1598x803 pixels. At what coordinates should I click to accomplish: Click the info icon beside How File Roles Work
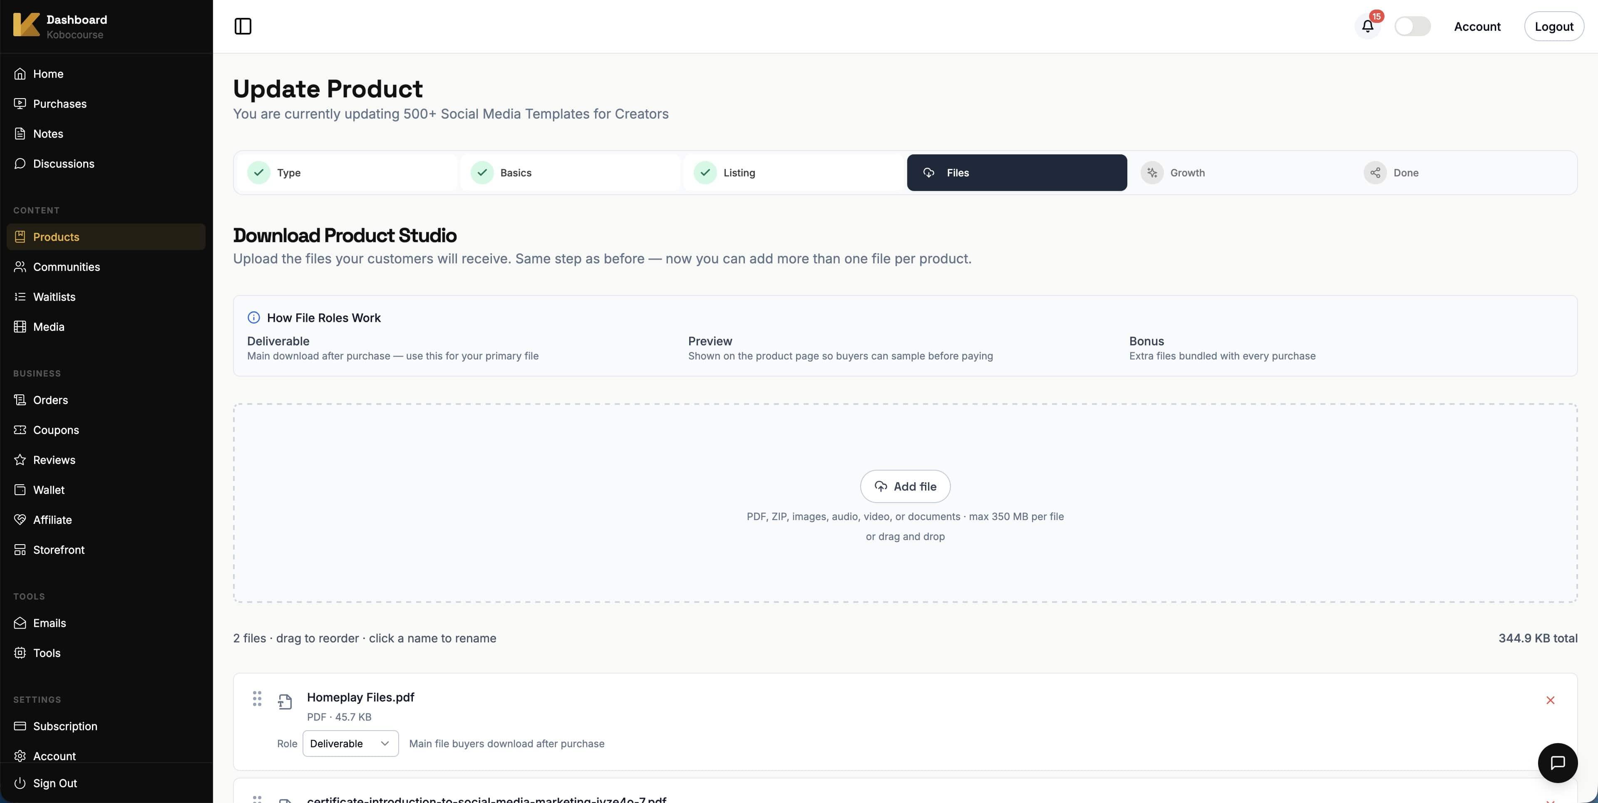[x=254, y=317]
